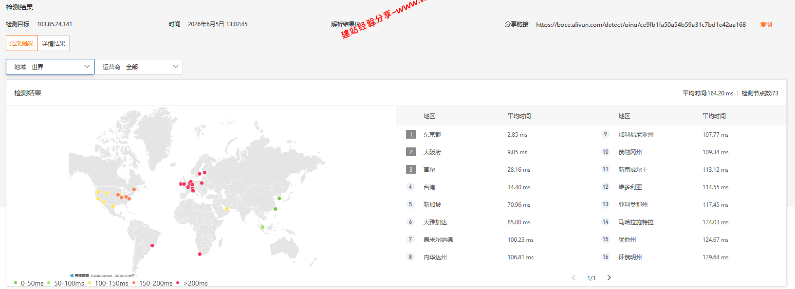Go to previous page of region table

573,278
